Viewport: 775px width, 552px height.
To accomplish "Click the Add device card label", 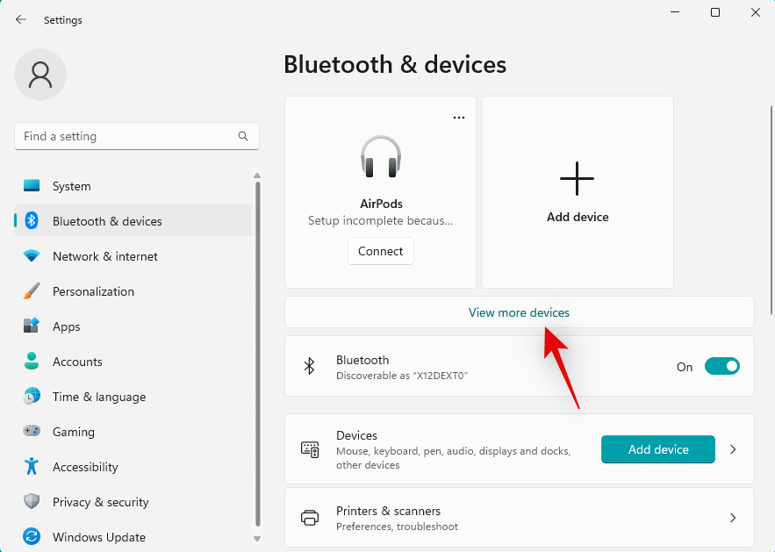I will click(x=578, y=217).
